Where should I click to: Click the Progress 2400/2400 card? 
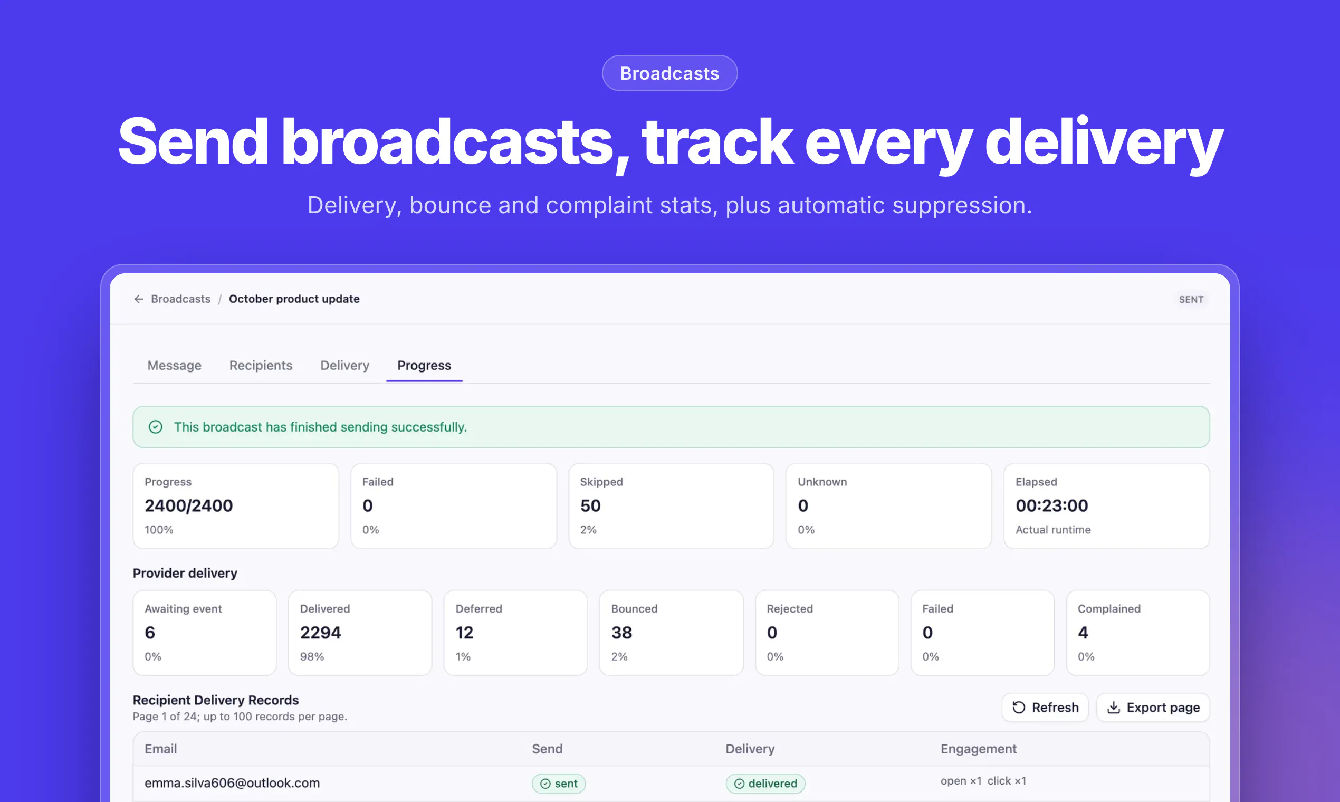coord(236,506)
